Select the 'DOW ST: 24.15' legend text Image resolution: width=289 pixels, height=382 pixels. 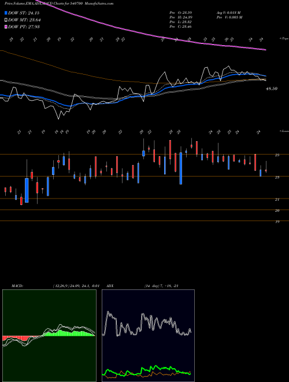tap(24, 13)
